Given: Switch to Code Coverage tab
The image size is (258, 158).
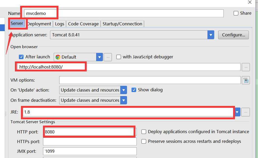Looking at the screenshot, I should [x=83, y=24].
